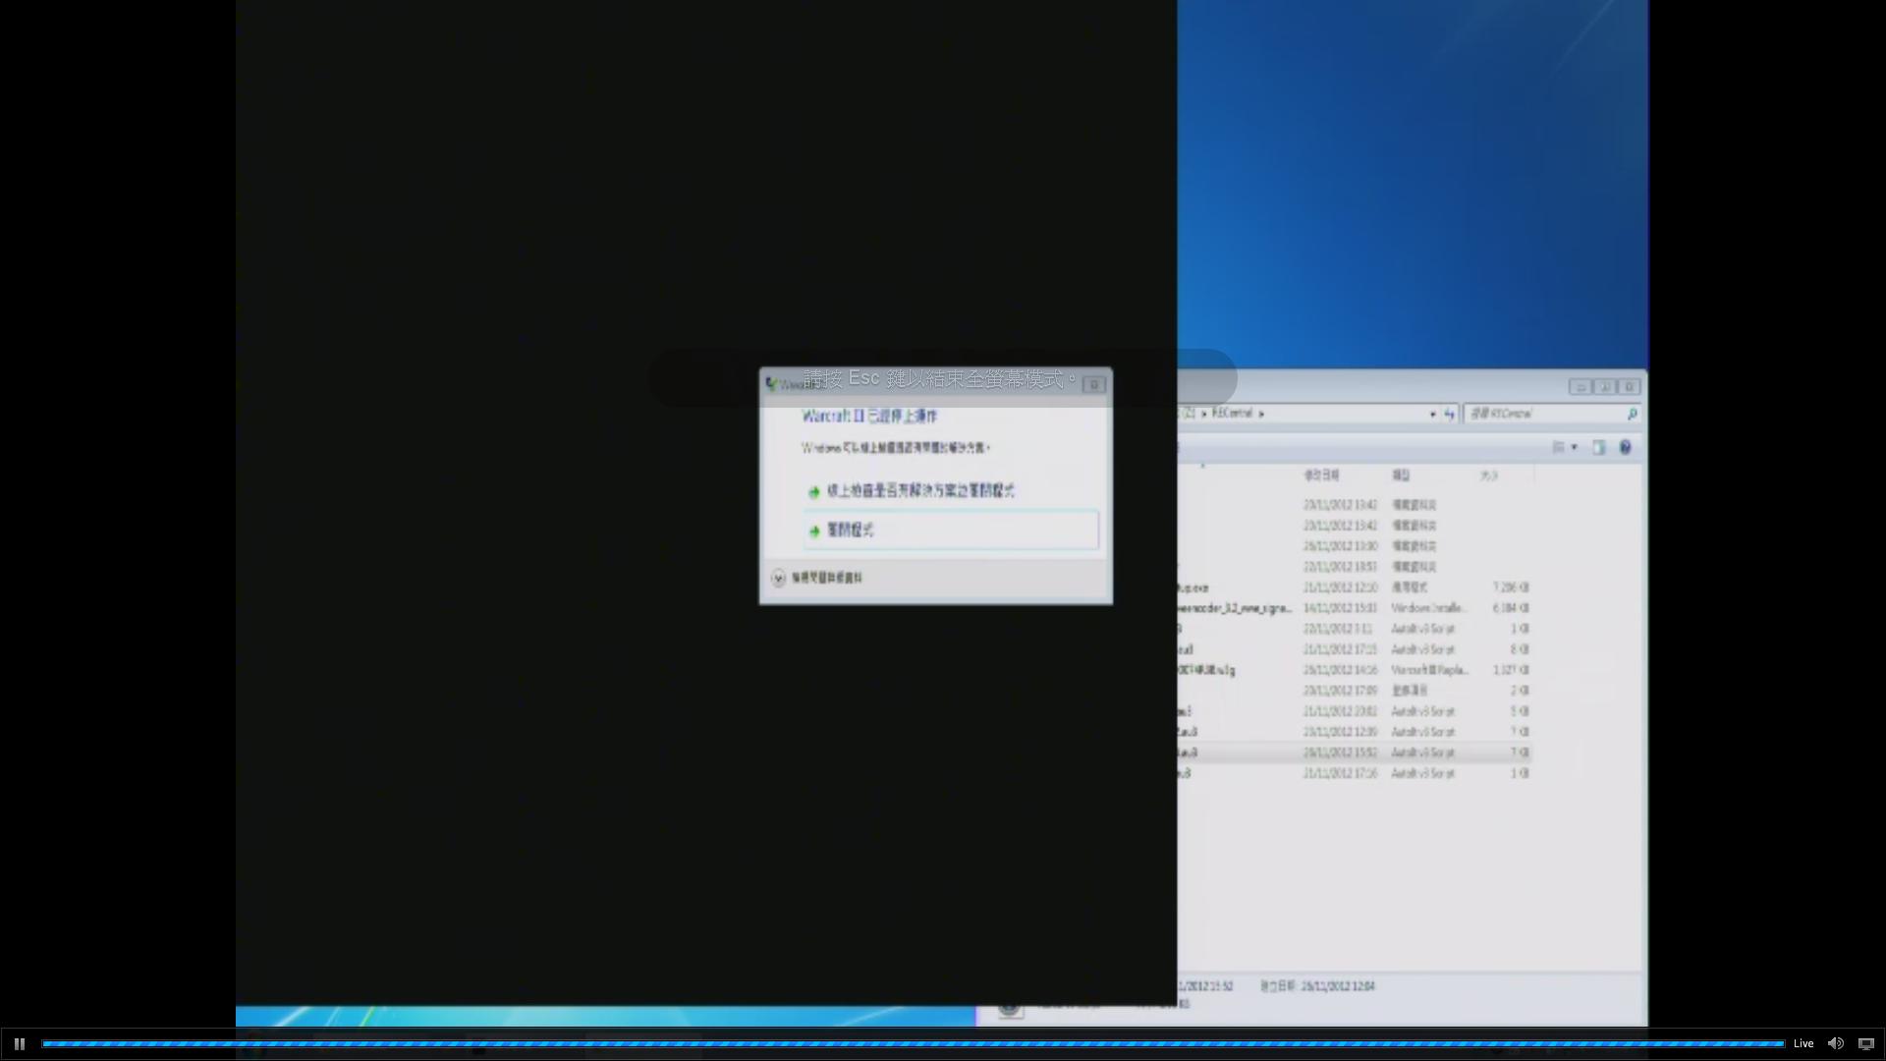The height and width of the screenshot is (1061, 1886).
Task: Open the address bar history dropdown
Action: [1432, 414]
